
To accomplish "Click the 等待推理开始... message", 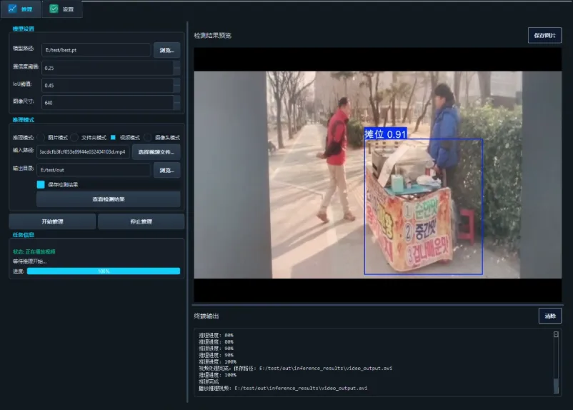I will [29, 261].
